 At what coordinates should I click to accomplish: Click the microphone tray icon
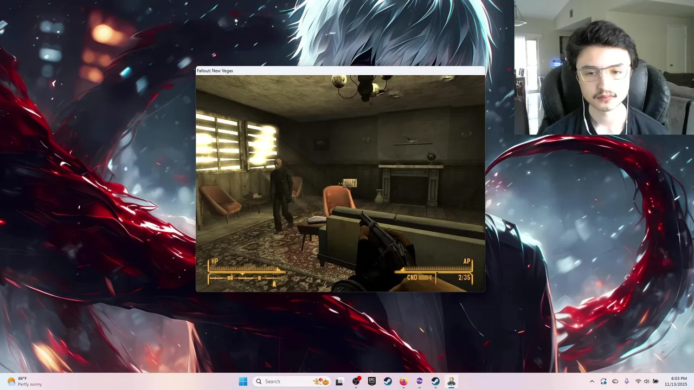tap(627, 381)
